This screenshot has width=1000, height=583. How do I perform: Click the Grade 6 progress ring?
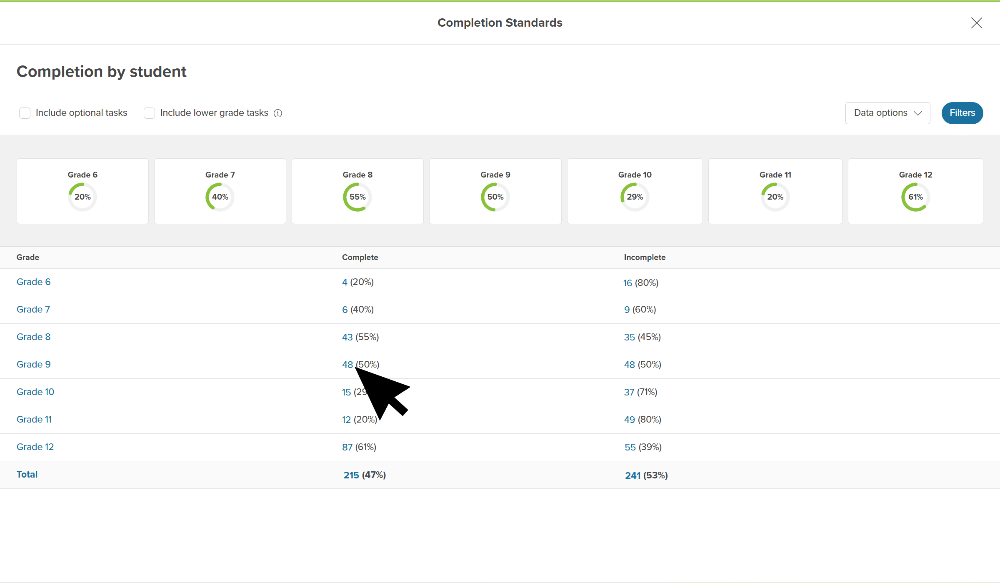pyautogui.click(x=82, y=197)
